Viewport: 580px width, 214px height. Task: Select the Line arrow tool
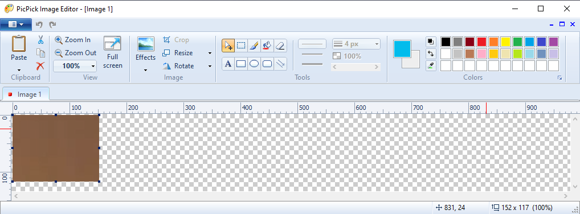(x=280, y=64)
